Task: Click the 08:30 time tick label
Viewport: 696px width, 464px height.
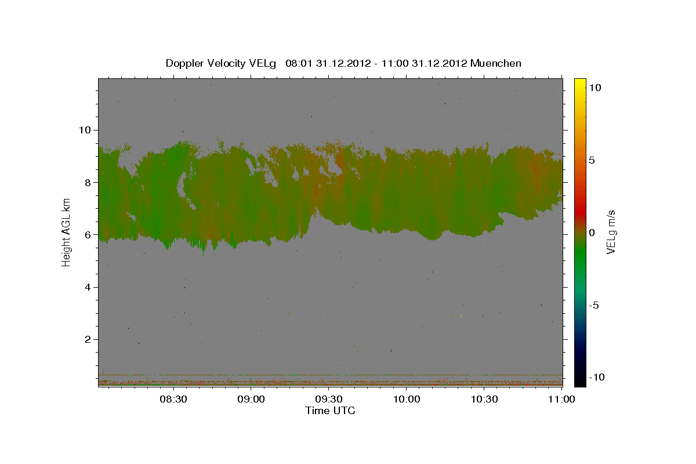Action: (x=173, y=399)
